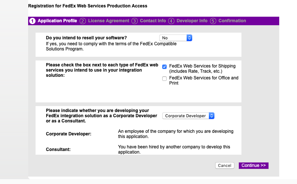
Task: Click the 'Please indicate whether' question text
Action: point(101,116)
